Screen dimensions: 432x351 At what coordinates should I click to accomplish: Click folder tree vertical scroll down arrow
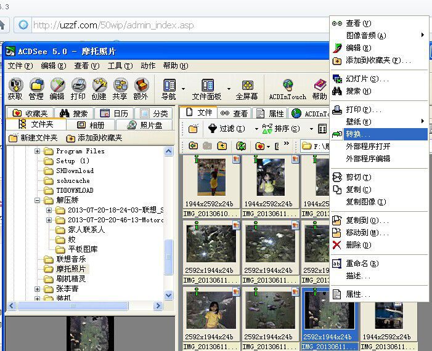[169, 295]
